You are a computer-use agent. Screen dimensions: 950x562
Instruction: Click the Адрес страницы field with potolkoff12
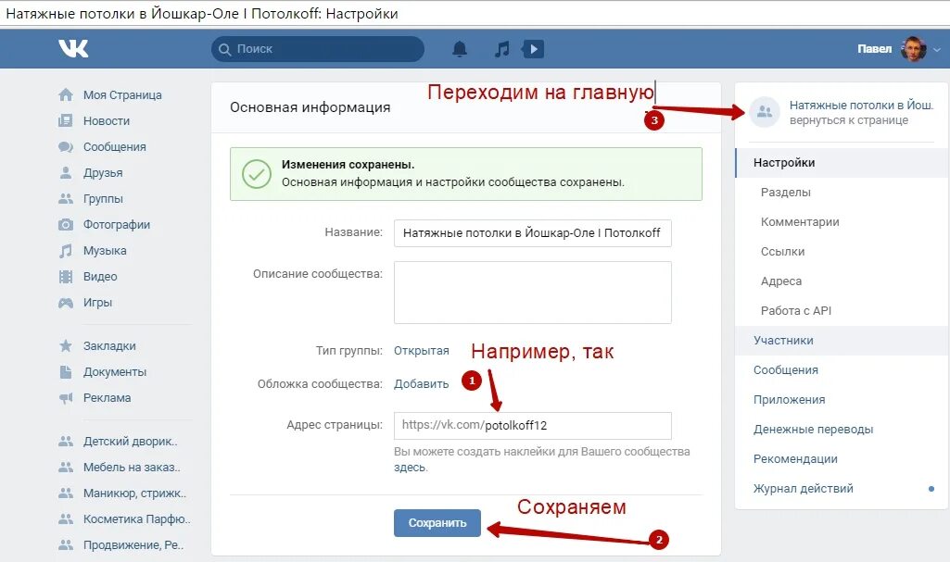point(533,425)
